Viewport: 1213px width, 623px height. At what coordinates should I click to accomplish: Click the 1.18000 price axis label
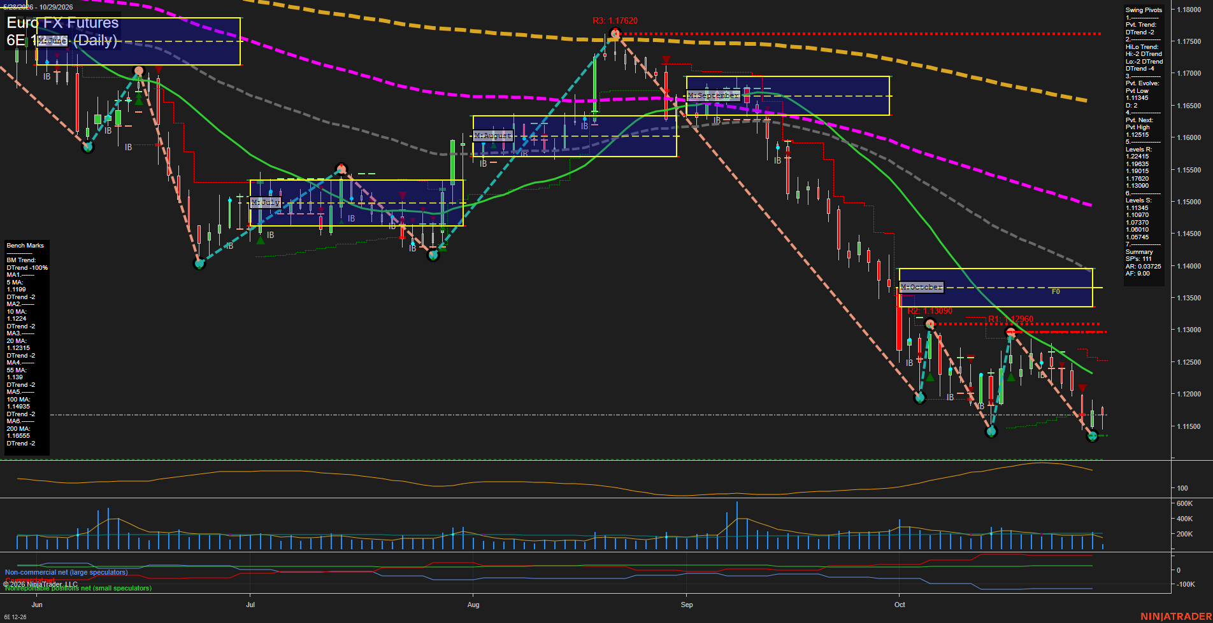click(1189, 10)
